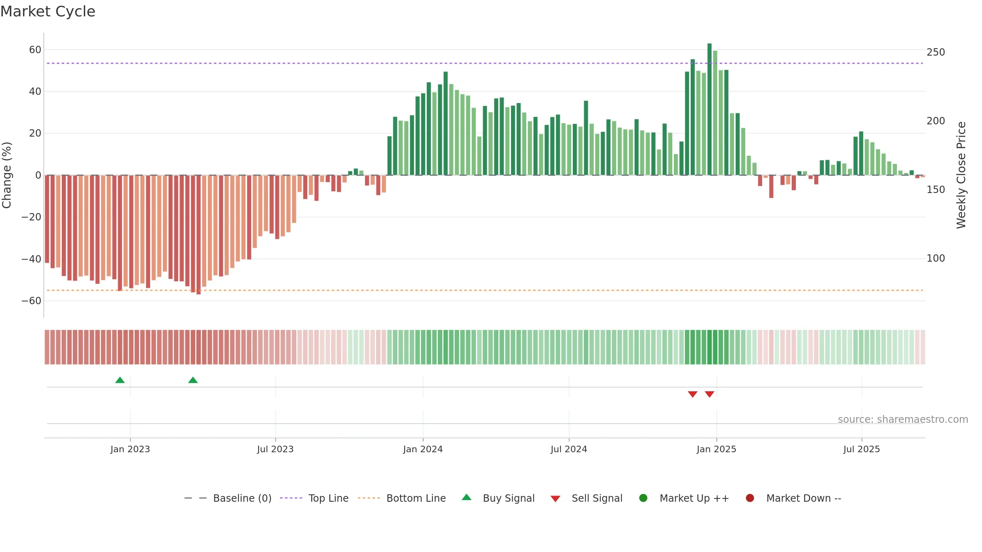Click the Jul 2023 axis label

(275, 449)
